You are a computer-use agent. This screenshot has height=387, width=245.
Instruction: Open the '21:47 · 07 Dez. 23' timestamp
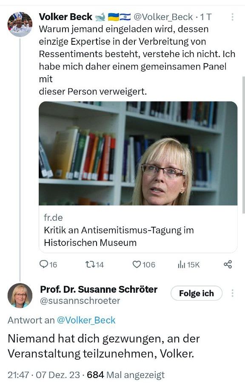pyautogui.click(x=44, y=375)
